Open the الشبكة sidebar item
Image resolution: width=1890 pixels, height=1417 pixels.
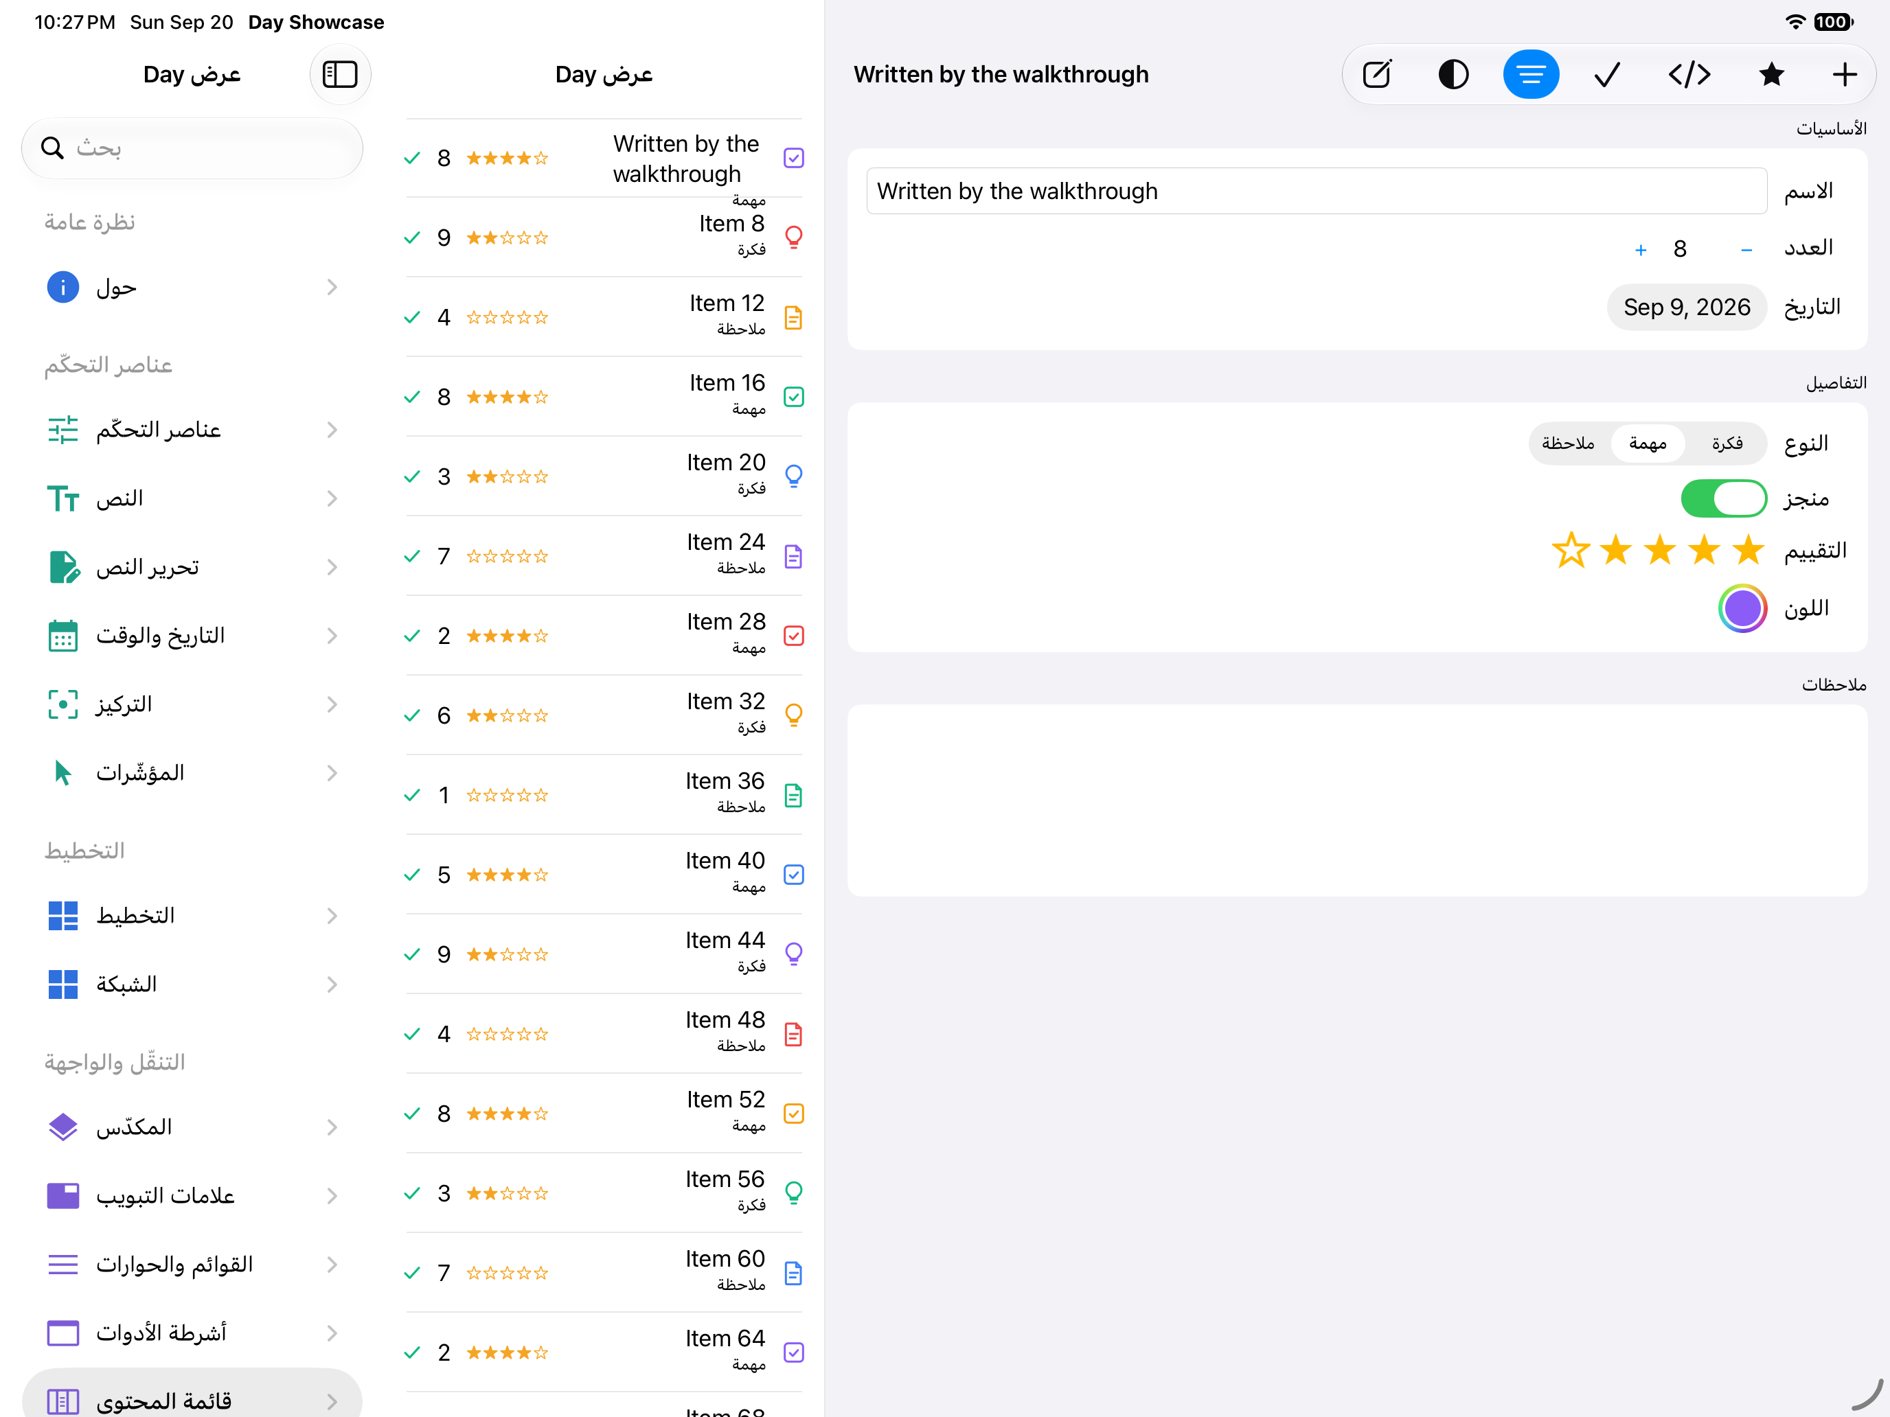192,984
